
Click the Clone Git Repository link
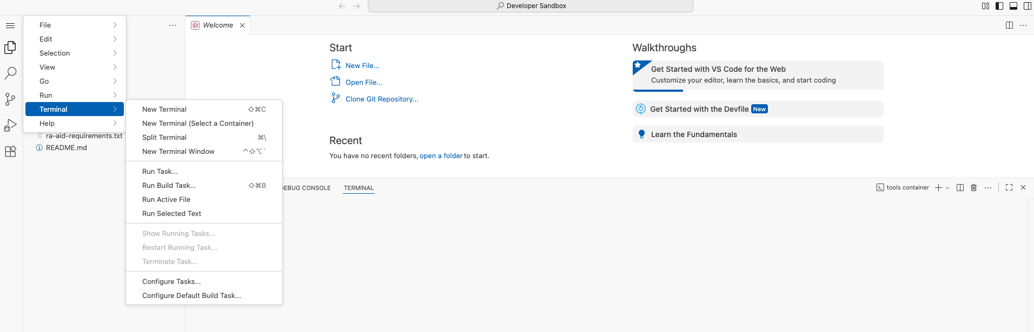pos(381,99)
